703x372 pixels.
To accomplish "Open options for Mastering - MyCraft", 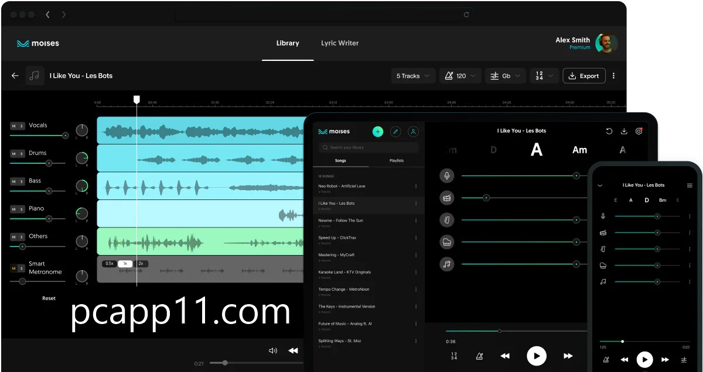I will tap(416, 255).
